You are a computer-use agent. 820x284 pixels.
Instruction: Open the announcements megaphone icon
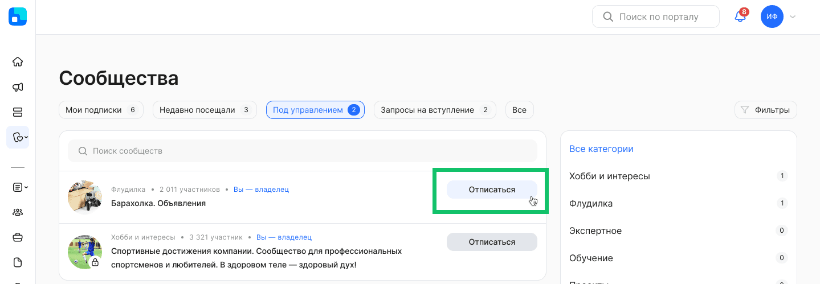pos(18,87)
